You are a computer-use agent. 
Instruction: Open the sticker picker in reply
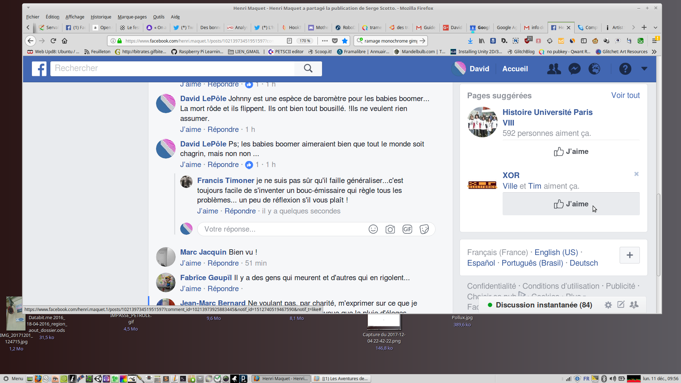424,229
